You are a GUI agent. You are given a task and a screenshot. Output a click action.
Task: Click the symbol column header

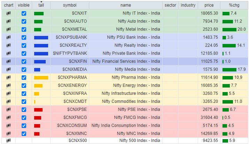click(70, 5)
